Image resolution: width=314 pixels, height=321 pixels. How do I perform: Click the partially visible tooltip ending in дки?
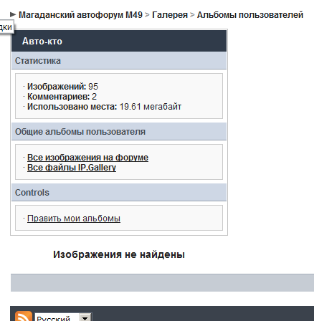[x=6, y=27]
